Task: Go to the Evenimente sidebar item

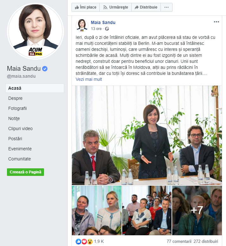Action: coord(20,149)
